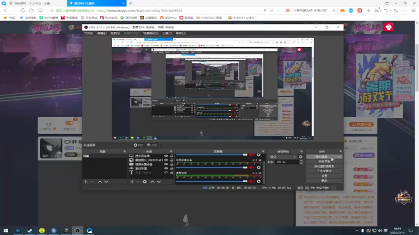
Task: Open the OBS 场景集合 menu
Action: pyautogui.click(x=151, y=33)
